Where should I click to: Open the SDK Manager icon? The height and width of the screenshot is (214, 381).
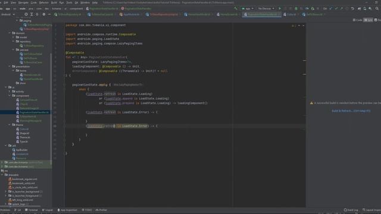(x=370, y=8)
